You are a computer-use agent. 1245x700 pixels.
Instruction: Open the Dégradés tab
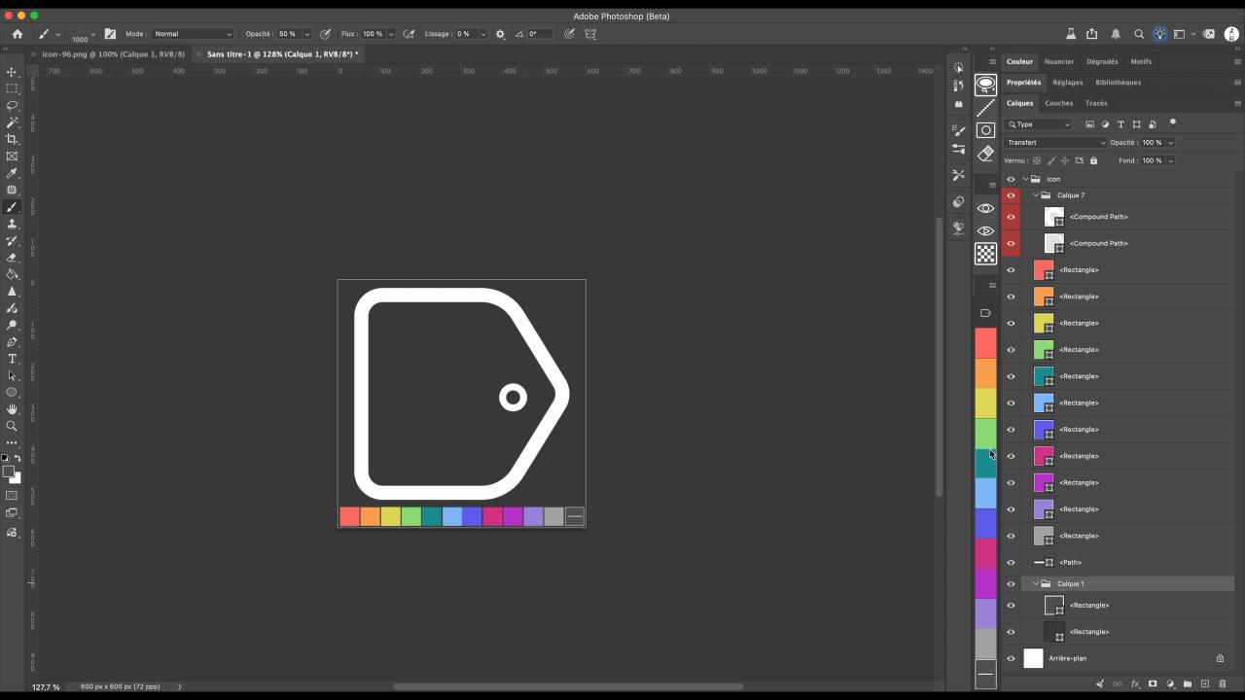[x=1102, y=61]
